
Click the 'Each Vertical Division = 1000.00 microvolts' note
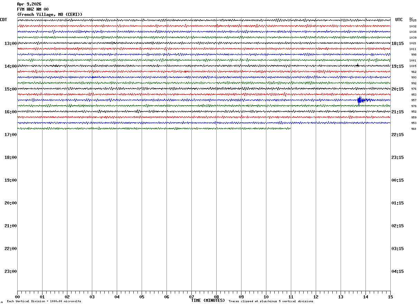44,302
